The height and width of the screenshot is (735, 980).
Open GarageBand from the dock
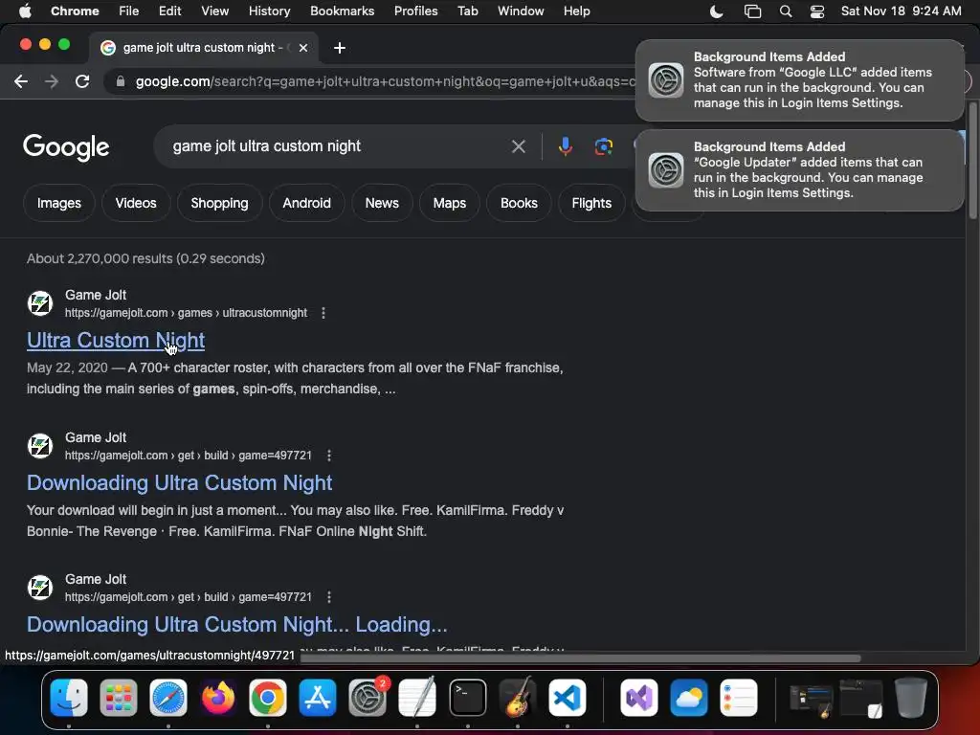point(518,698)
